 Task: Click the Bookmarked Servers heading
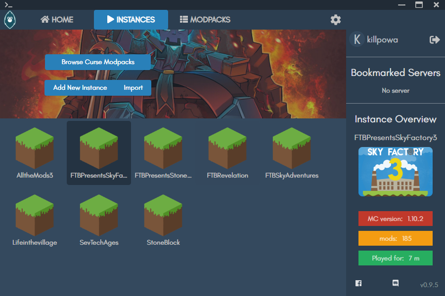click(396, 73)
